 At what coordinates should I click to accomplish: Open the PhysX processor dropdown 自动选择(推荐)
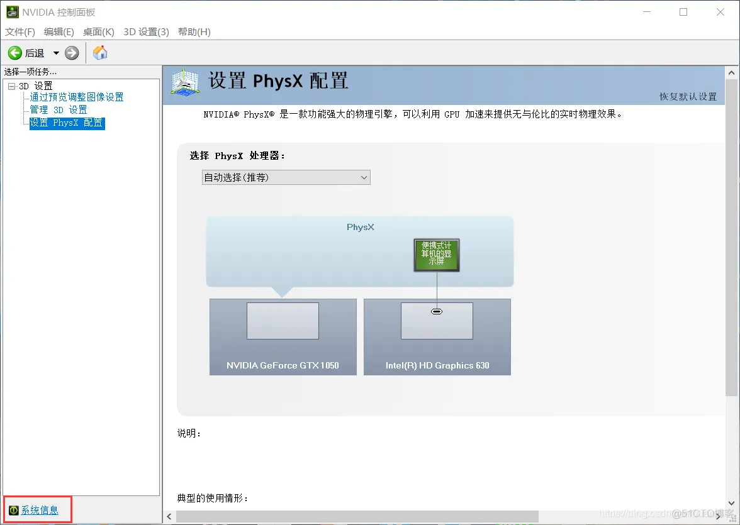(286, 177)
